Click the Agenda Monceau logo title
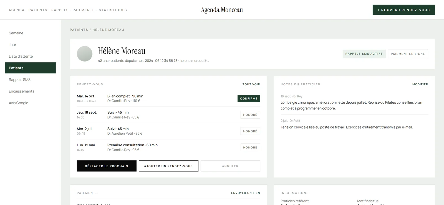The image size is (444, 205). [222, 10]
